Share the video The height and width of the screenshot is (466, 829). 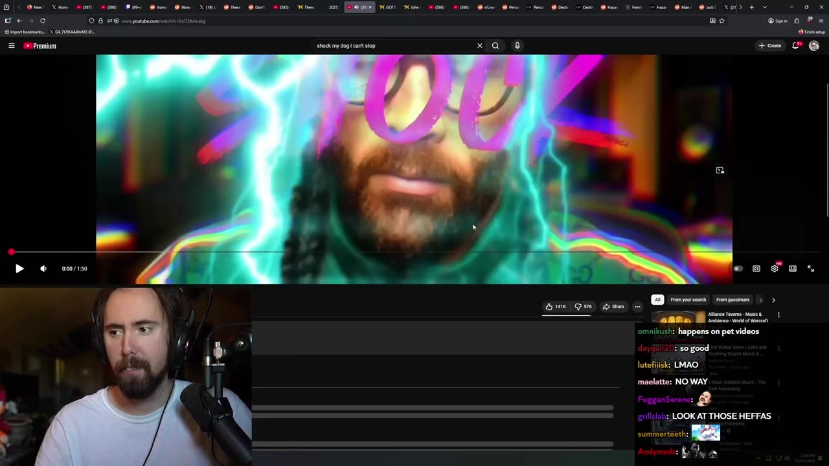tap(613, 307)
